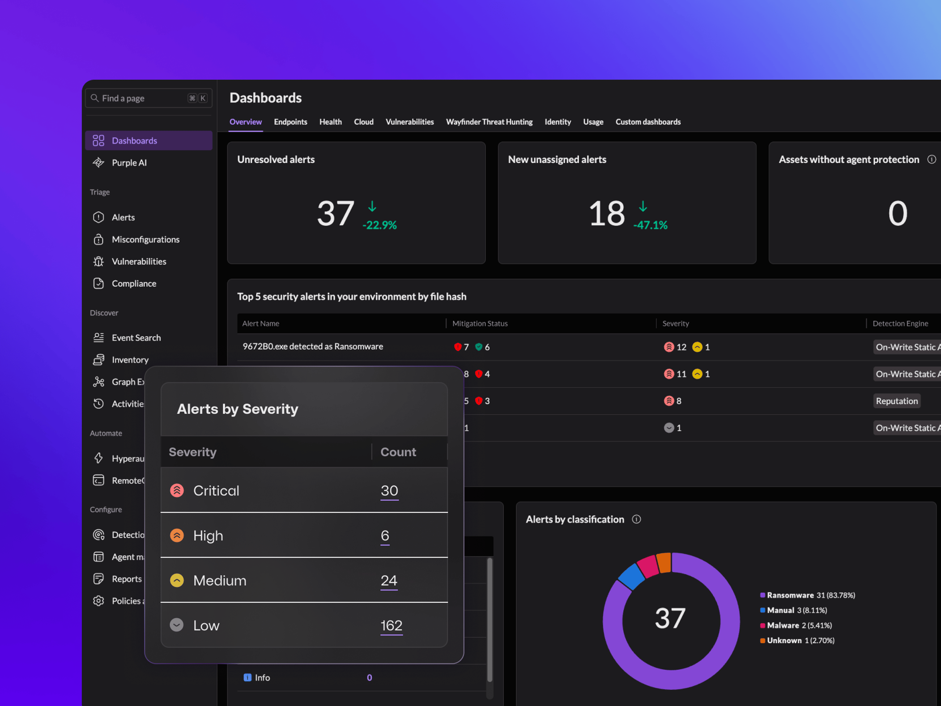Click the High severity icon in popup
Screen dimensions: 941x706
[177, 536]
